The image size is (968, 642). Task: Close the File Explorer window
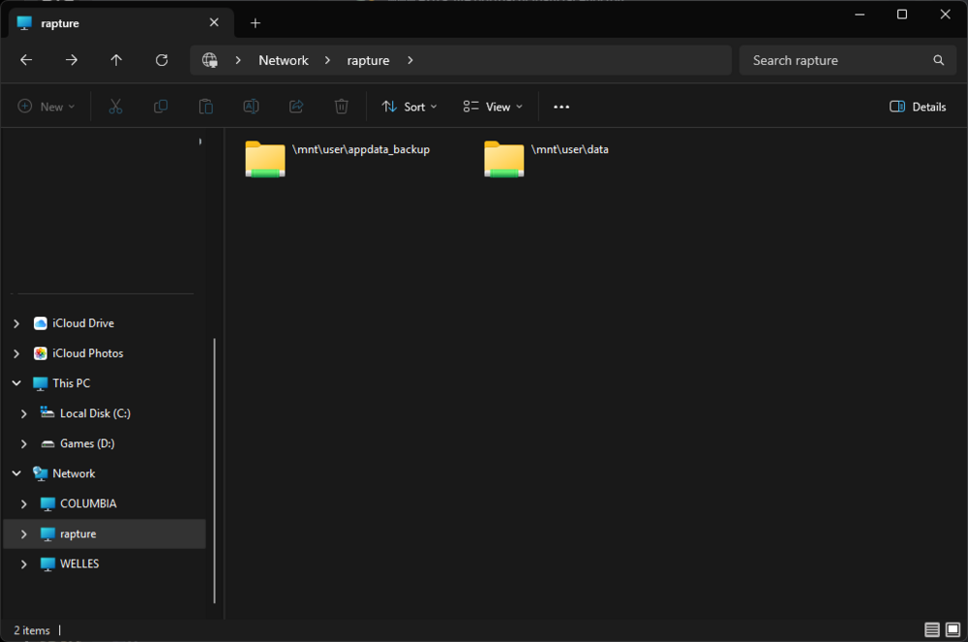[945, 15]
